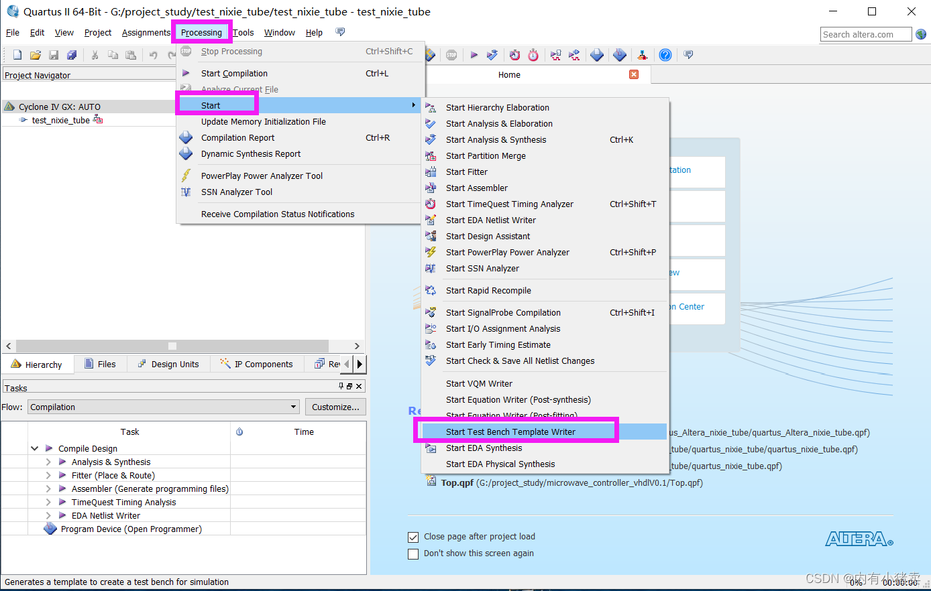Click the clock icon in Tasks header

click(x=239, y=432)
